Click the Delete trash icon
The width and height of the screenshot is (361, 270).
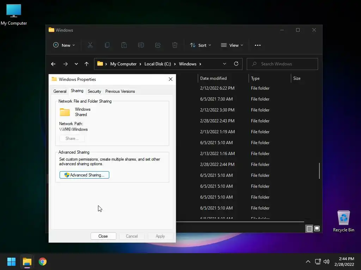(175, 45)
